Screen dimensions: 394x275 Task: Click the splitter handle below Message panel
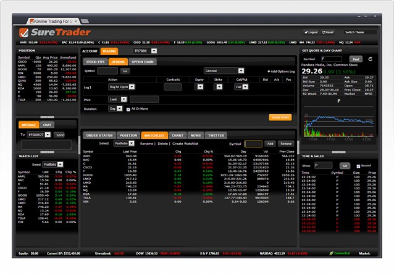coord(47,152)
